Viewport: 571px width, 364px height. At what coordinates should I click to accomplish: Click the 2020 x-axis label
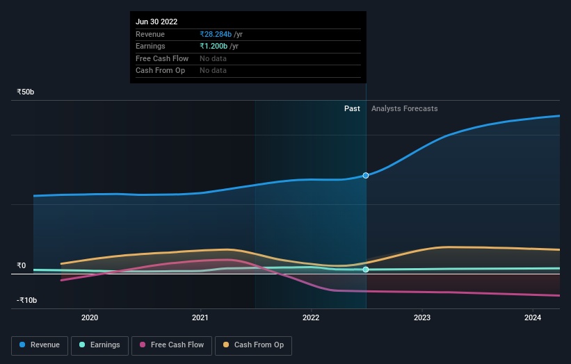pos(90,317)
